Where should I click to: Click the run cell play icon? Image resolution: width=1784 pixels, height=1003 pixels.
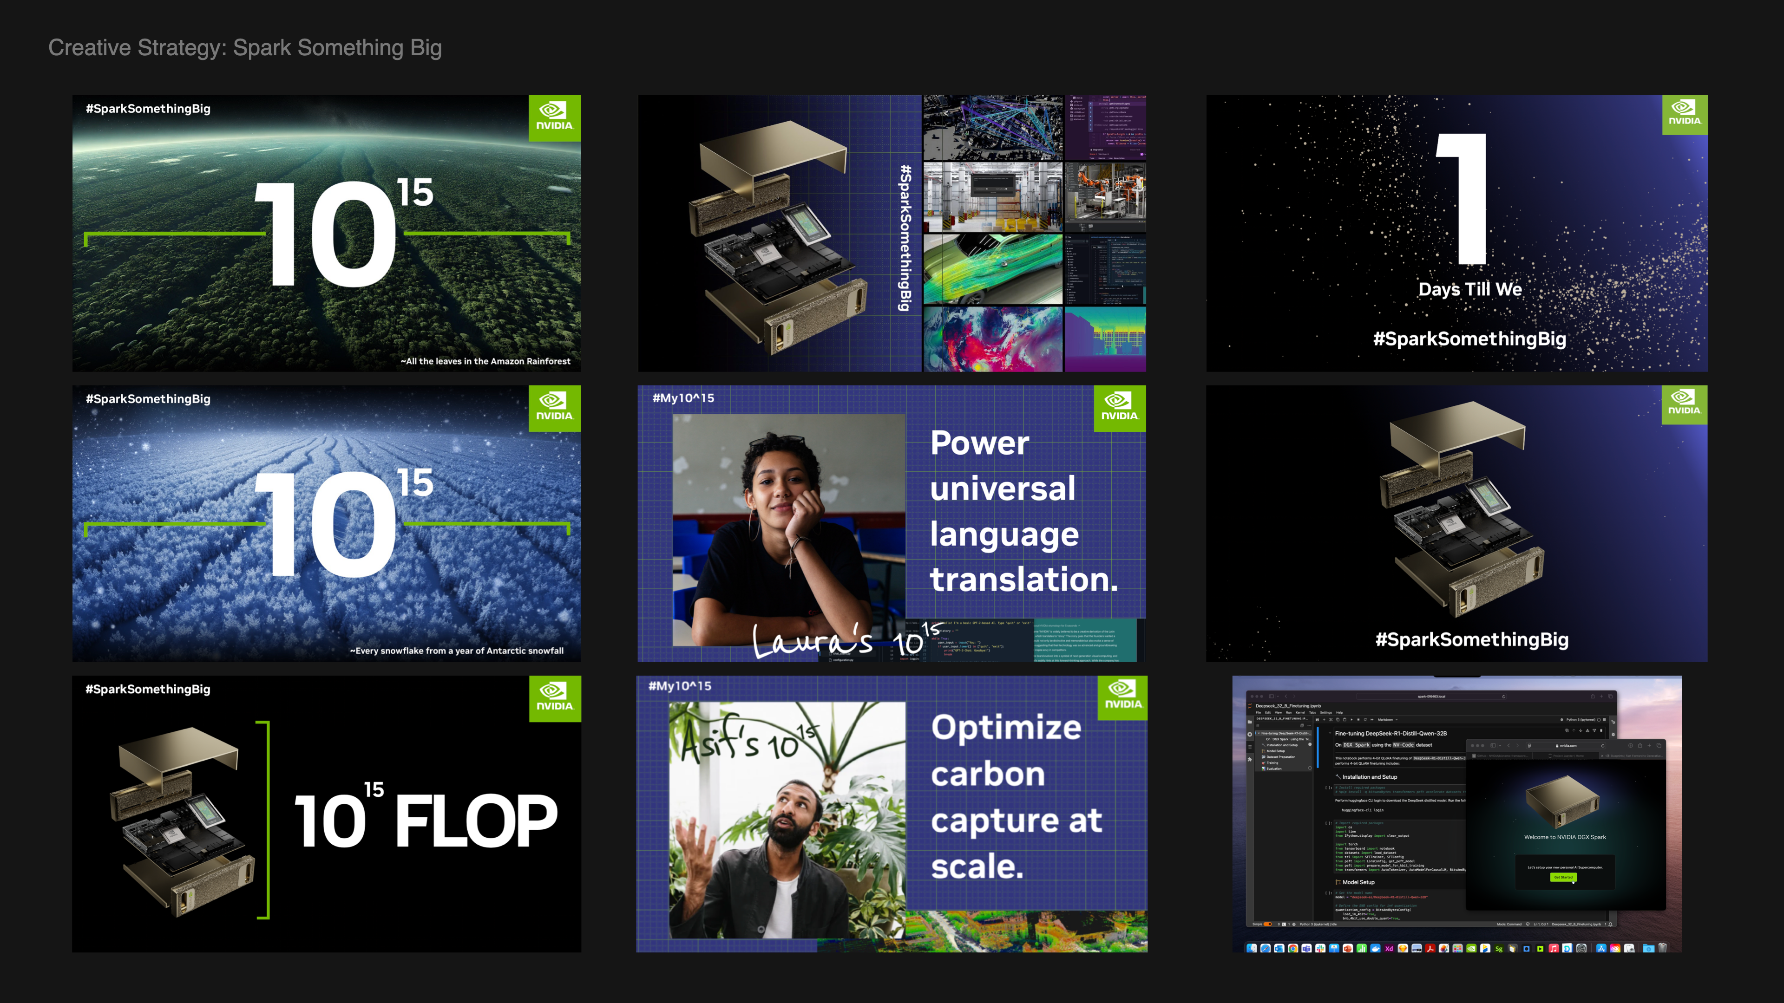point(1352,720)
